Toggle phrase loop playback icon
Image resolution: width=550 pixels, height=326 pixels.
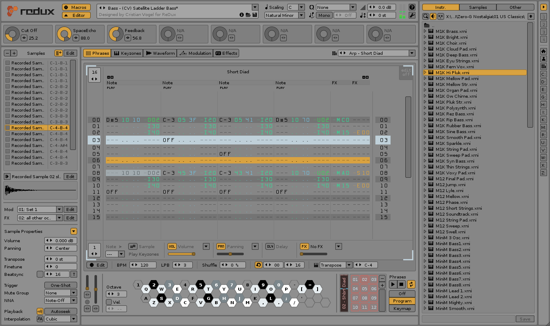click(411, 284)
